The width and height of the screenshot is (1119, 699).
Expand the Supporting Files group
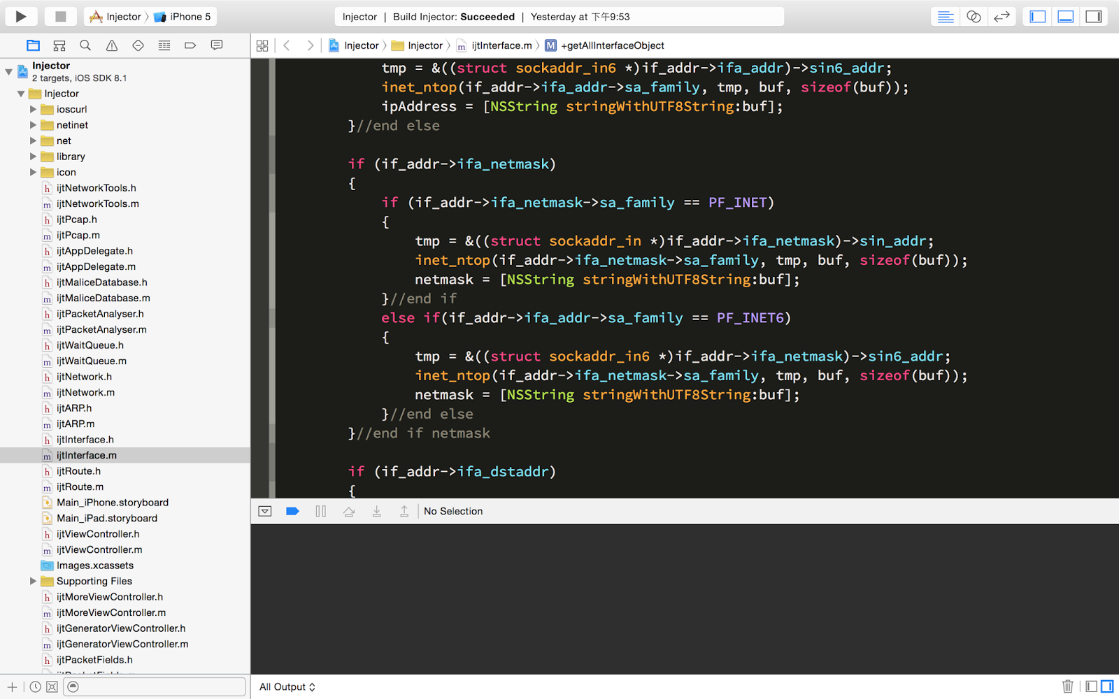tap(33, 581)
